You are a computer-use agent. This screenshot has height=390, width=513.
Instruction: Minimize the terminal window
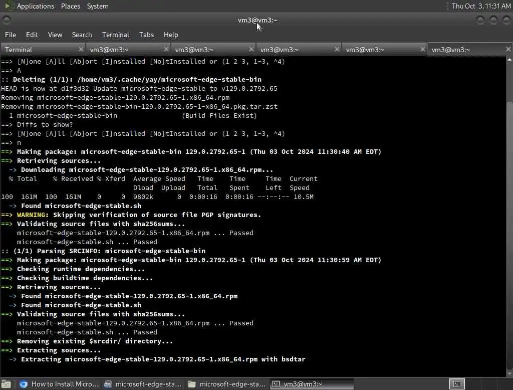pyautogui.click(x=480, y=21)
